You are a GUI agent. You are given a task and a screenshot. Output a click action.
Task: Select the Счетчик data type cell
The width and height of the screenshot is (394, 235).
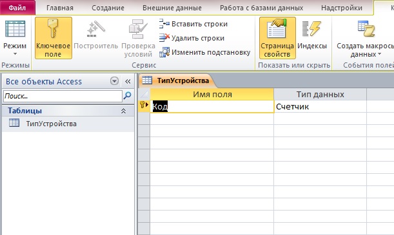click(320, 107)
